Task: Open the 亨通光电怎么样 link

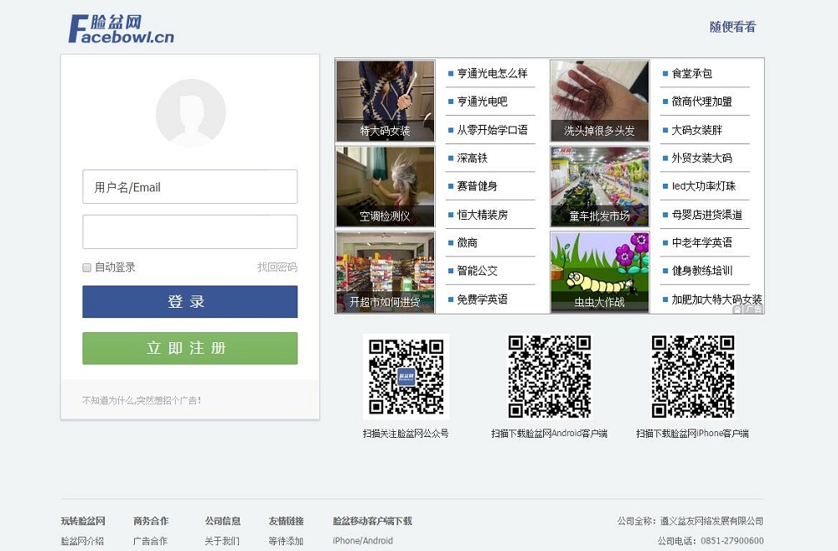Action: click(x=492, y=73)
